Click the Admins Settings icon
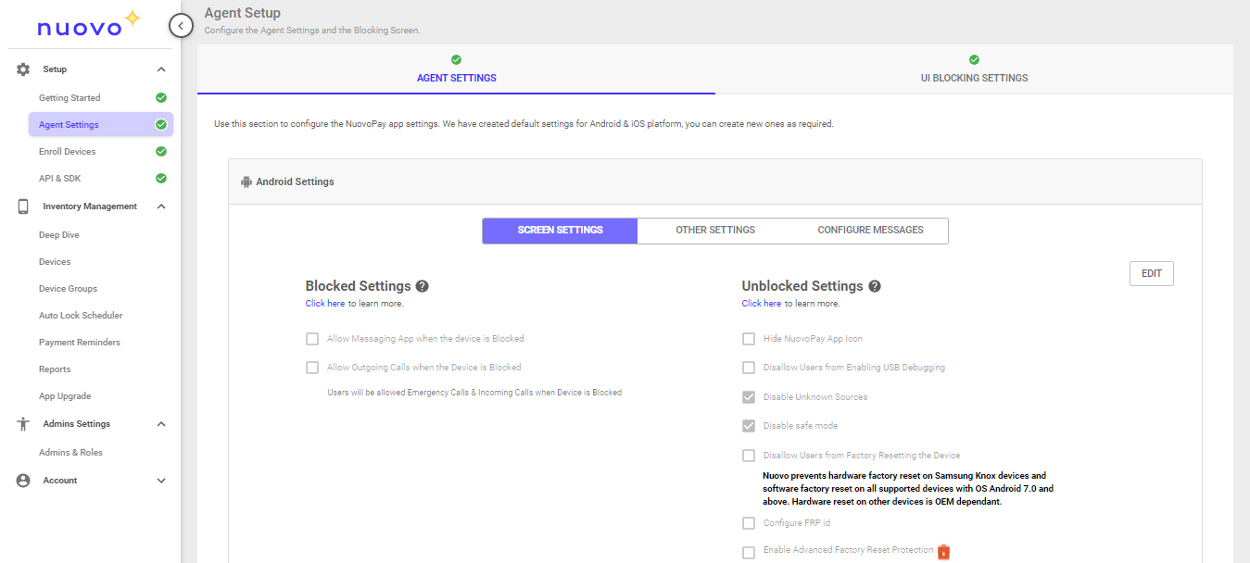This screenshot has height=563, width=1250. pos(22,423)
